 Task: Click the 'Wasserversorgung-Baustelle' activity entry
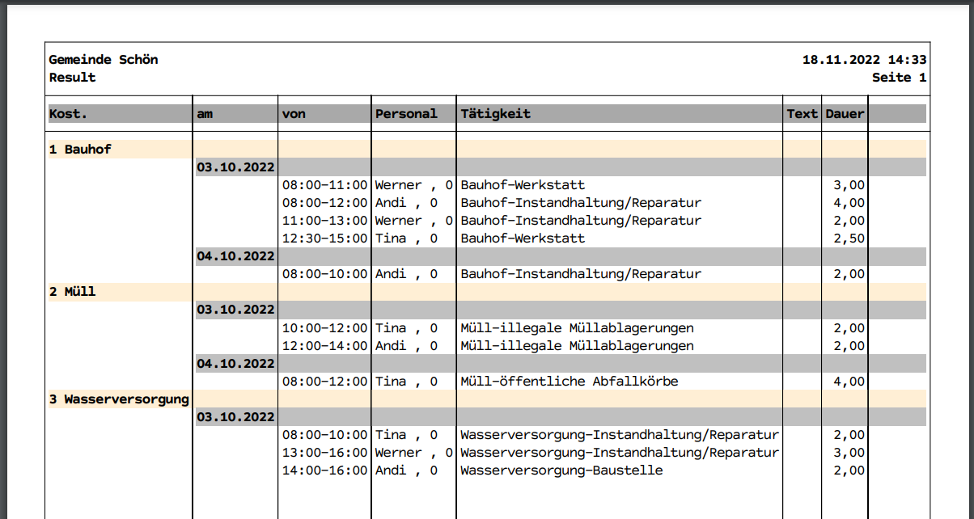[x=561, y=470]
